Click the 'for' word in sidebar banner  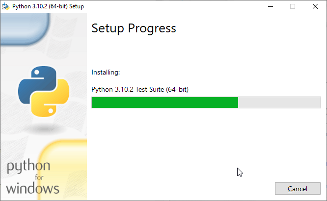point(39,177)
